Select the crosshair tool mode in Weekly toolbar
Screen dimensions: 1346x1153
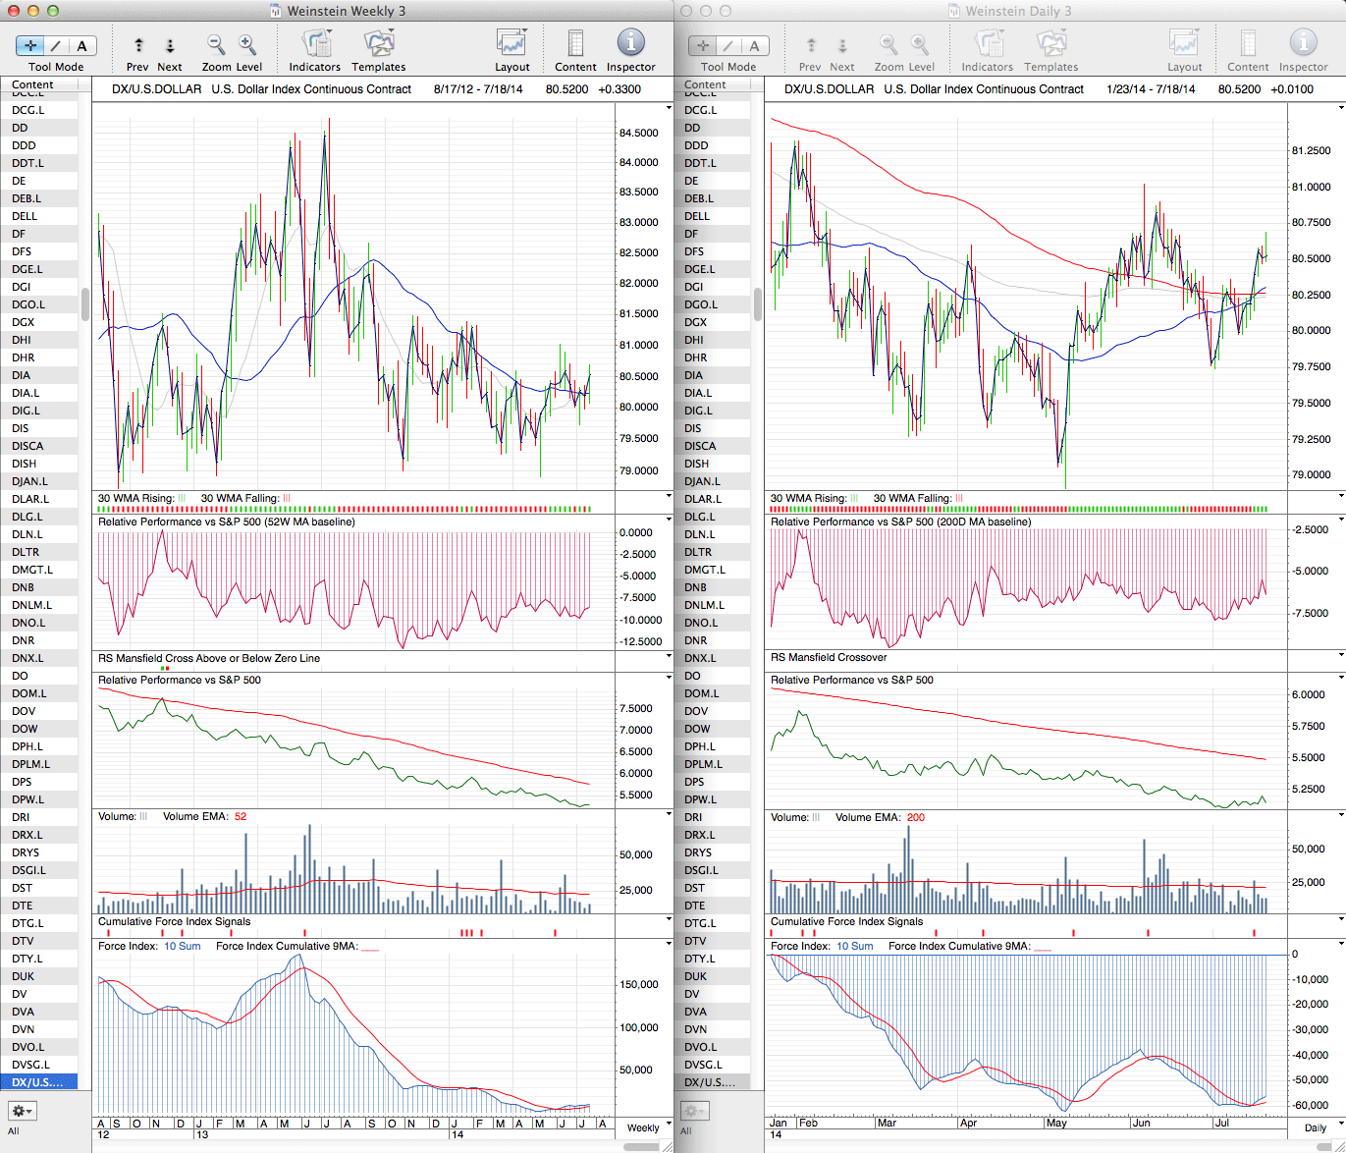30,45
